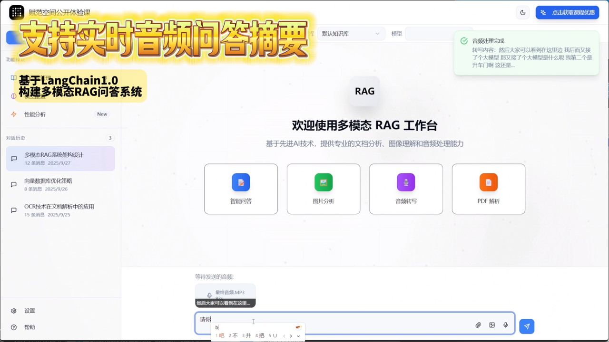Start voice recording with microphone icon

click(506, 325)
